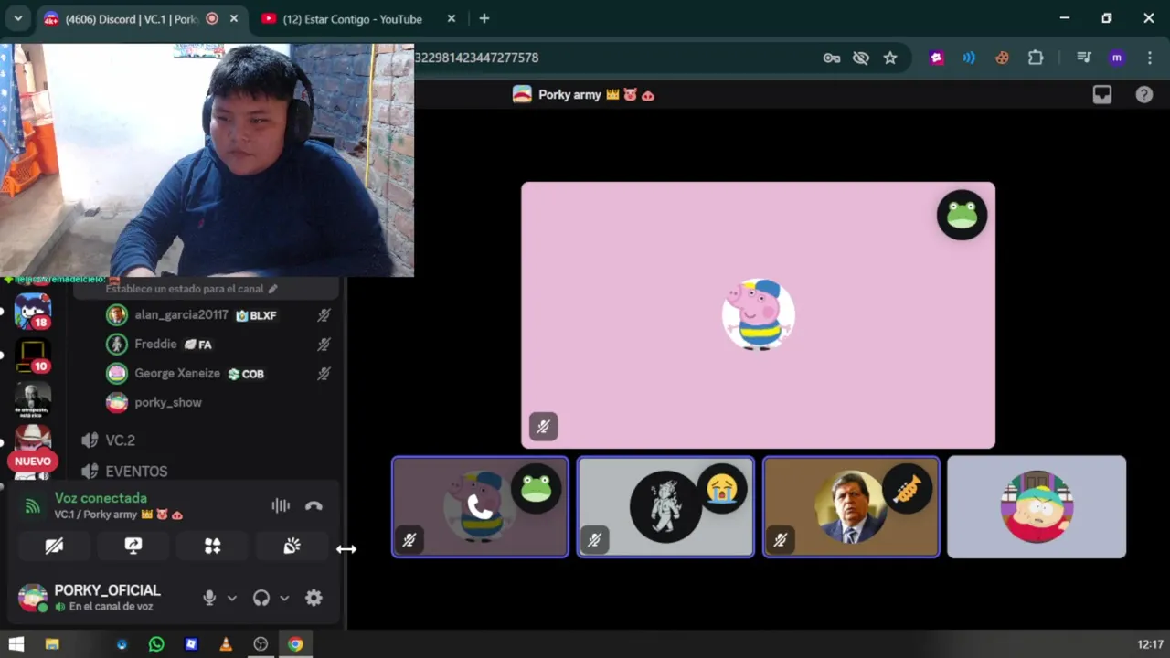Open the extensions puzzle piece menu
Image resolution: width=1170 pixels, height=658 pixels.
pyautogui.click(x=1036, y=58)
